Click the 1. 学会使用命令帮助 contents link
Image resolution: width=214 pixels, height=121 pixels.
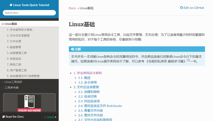[x=88, y=73]
